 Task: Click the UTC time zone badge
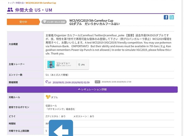pos(97,82)
